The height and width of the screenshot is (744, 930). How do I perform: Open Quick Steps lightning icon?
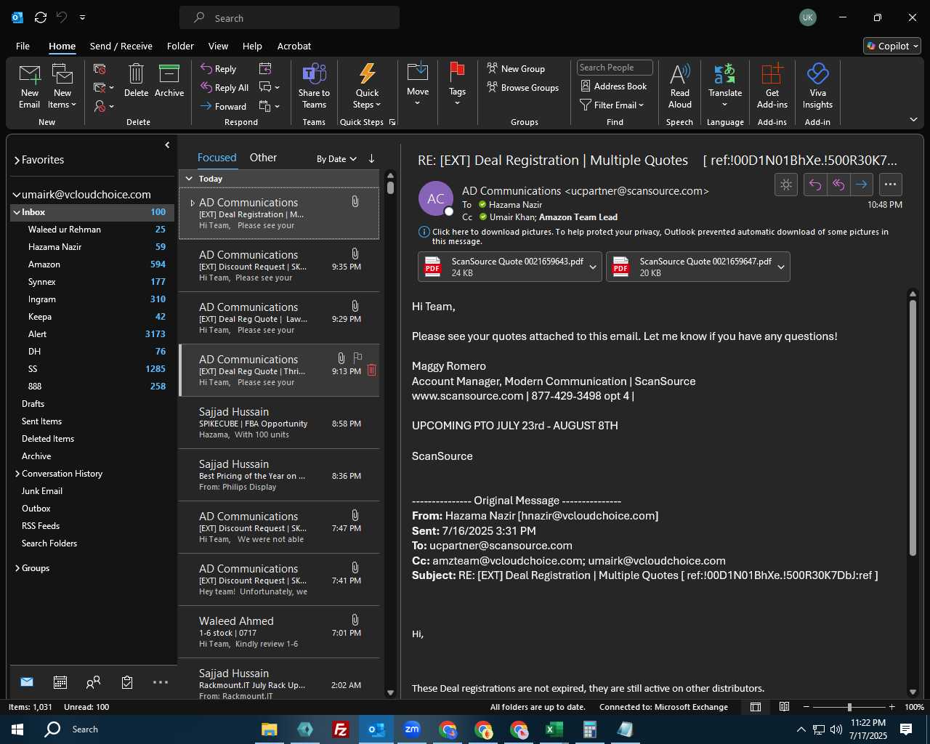point(367,73)
